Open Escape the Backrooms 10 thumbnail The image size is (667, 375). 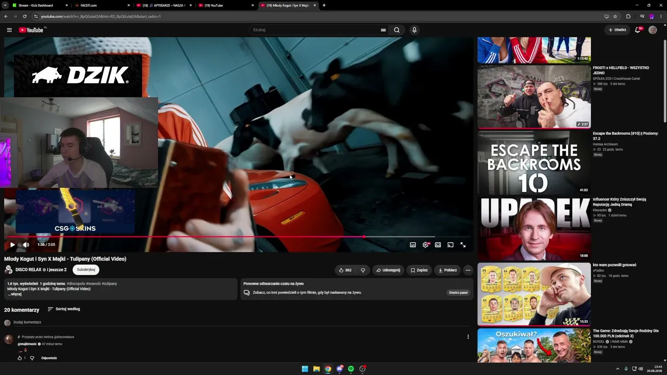534,162
